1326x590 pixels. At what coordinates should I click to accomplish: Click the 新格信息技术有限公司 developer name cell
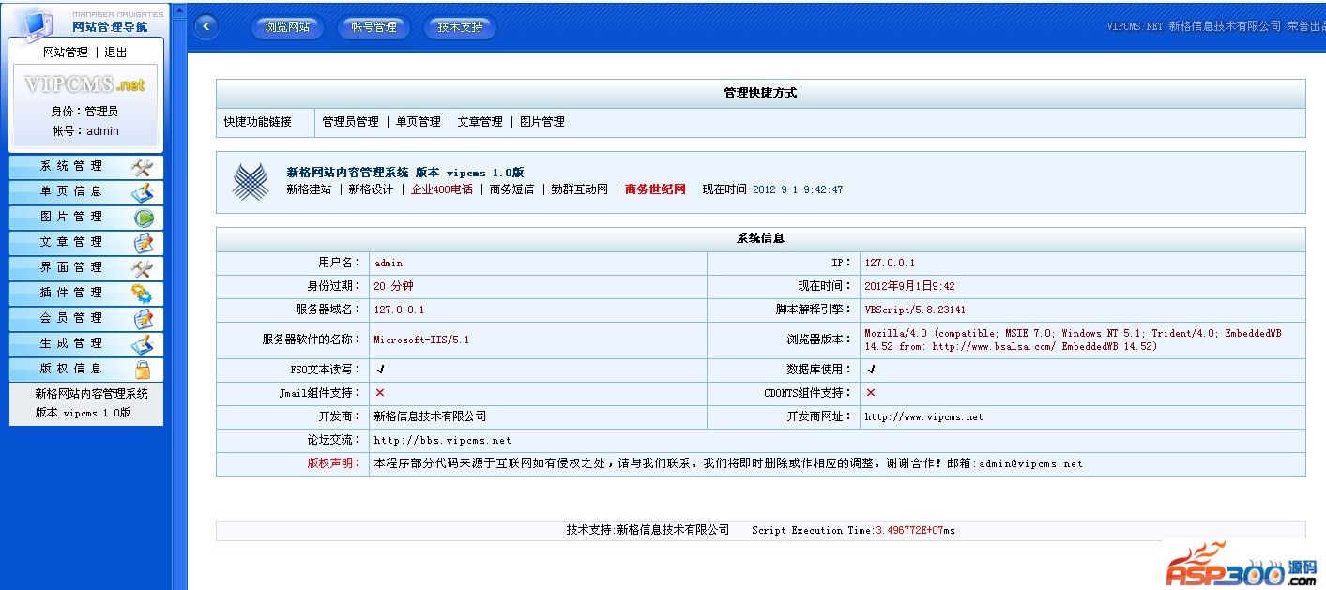click(430, 416)
